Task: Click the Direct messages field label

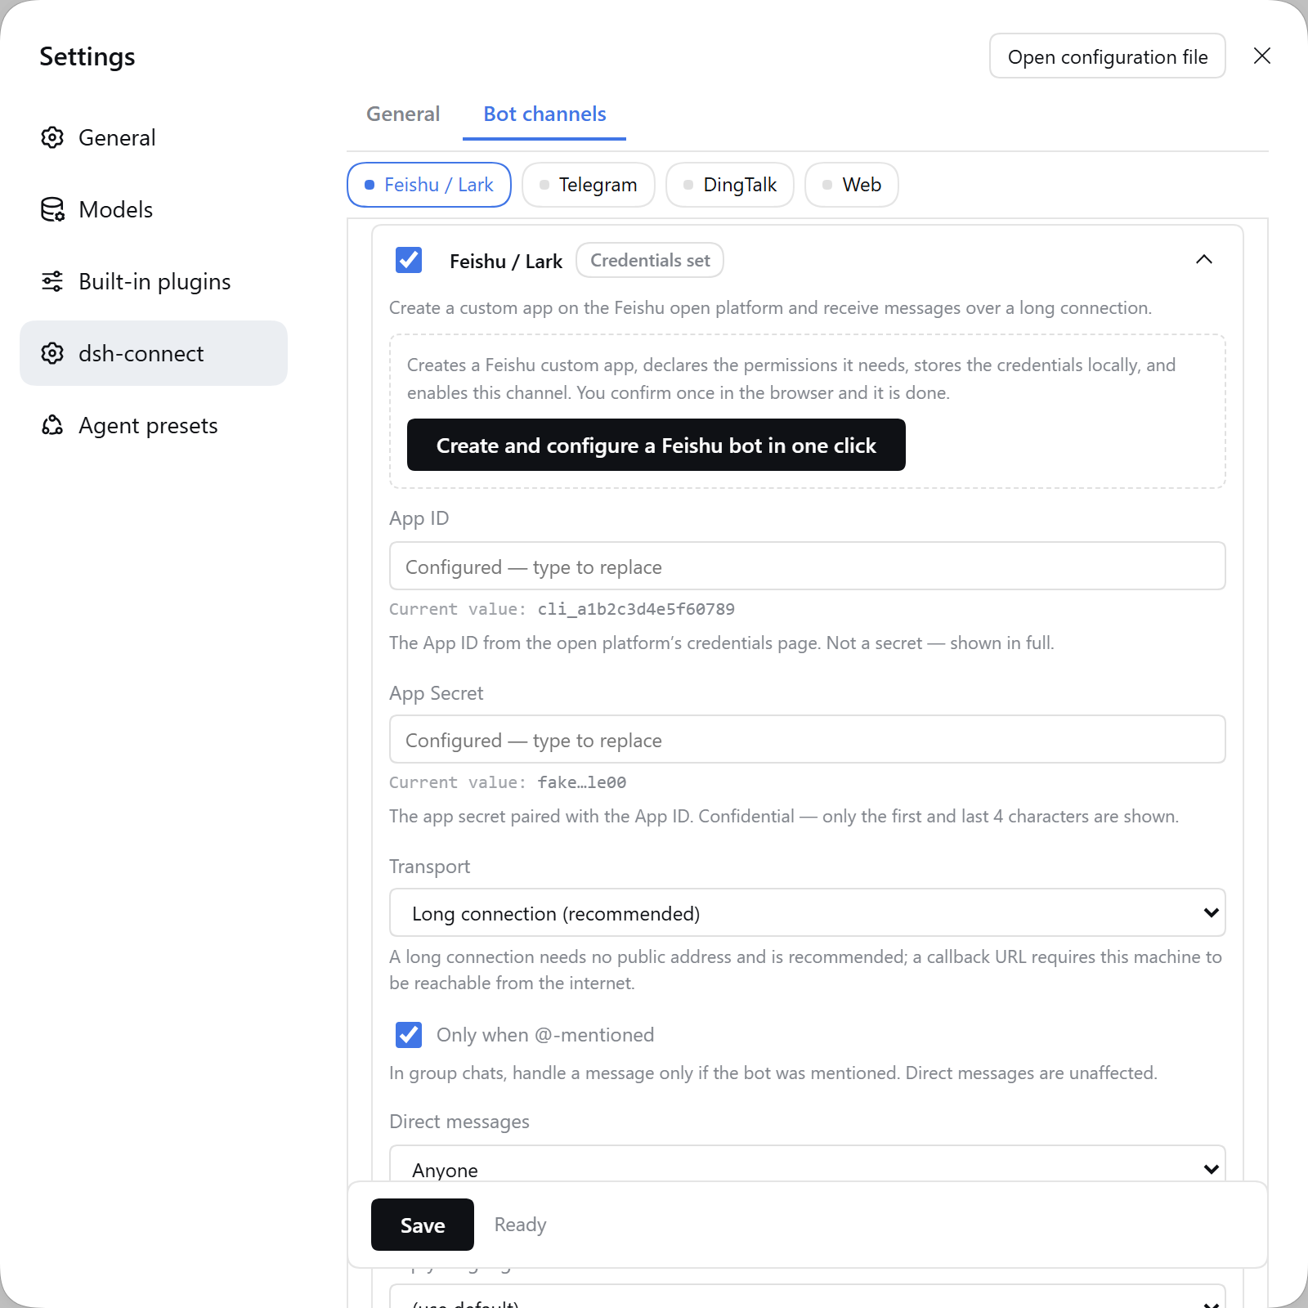Action: (459, 1122)
